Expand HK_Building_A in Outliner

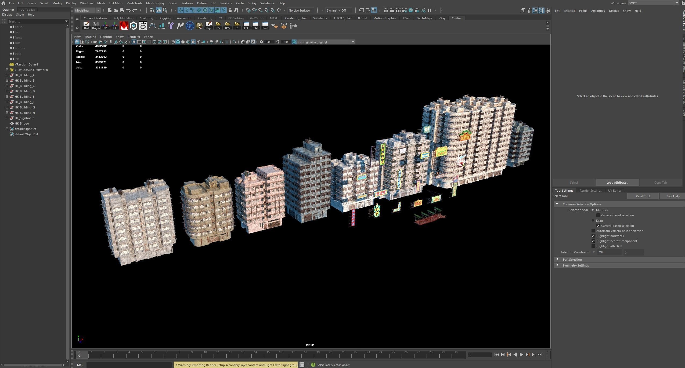tap(7, 75)
